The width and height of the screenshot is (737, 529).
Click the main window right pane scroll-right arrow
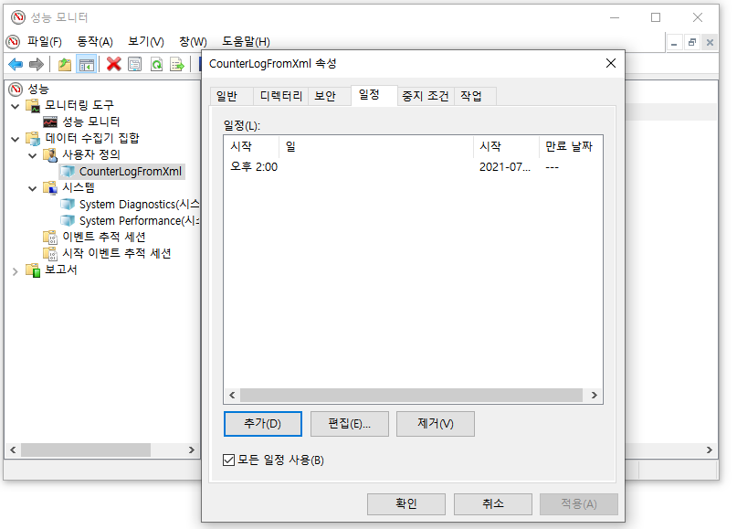click(x=710, y=450)
